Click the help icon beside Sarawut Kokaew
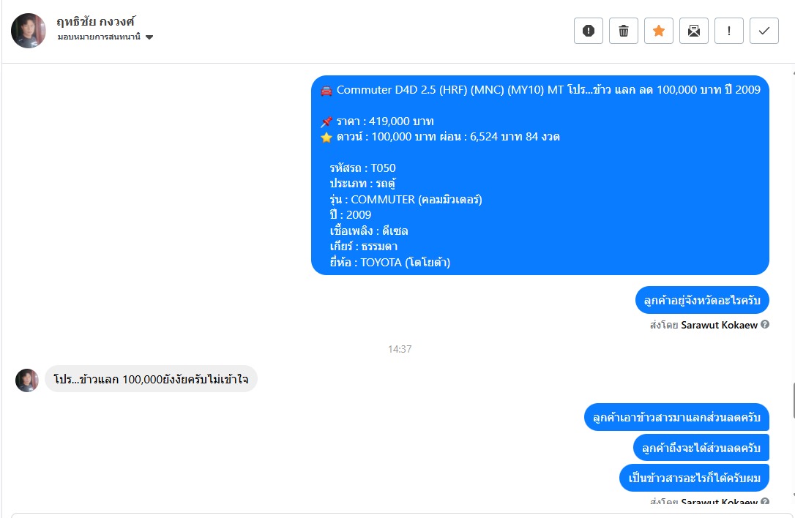 [765, 324]
